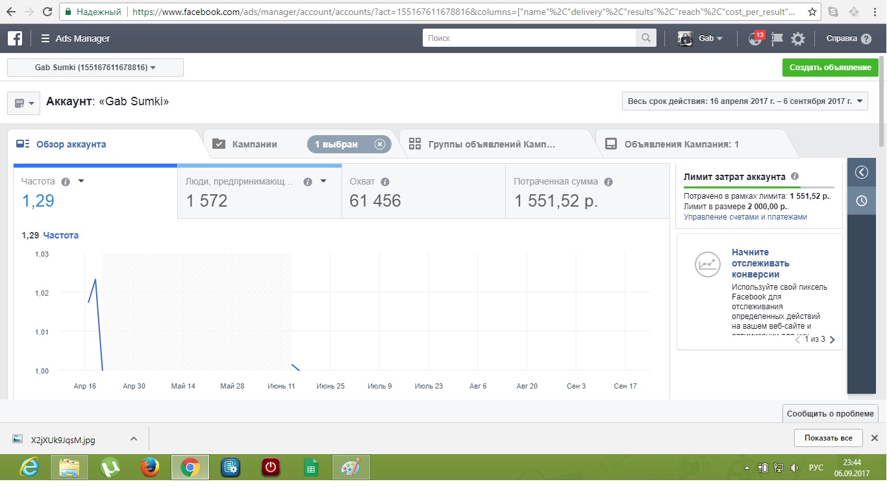Clear the '1 выбран' selection filter
Screen dimensions: 887x499
click(380, 144)
